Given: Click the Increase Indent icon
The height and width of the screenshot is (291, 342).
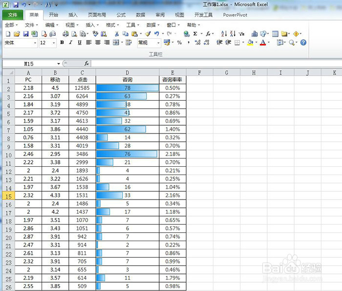Looking at the screenshot, I should tap(228, 43).
